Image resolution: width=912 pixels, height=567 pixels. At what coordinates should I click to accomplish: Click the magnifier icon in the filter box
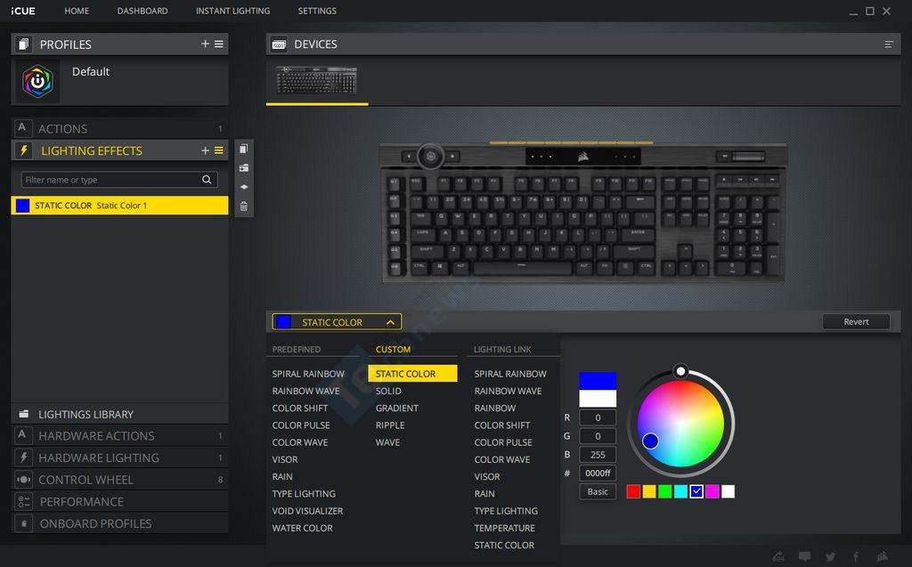(x=207, y=180)
